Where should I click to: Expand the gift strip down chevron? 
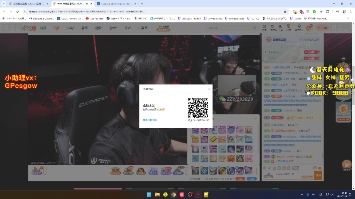256,171
